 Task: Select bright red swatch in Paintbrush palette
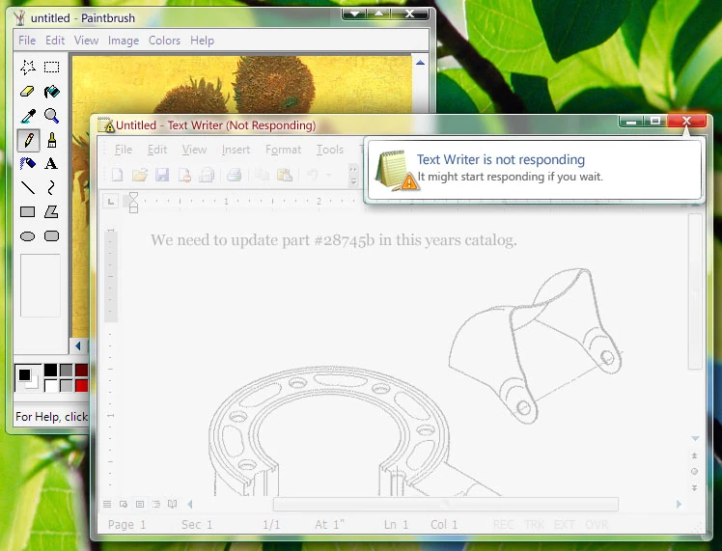click(81, 385)
